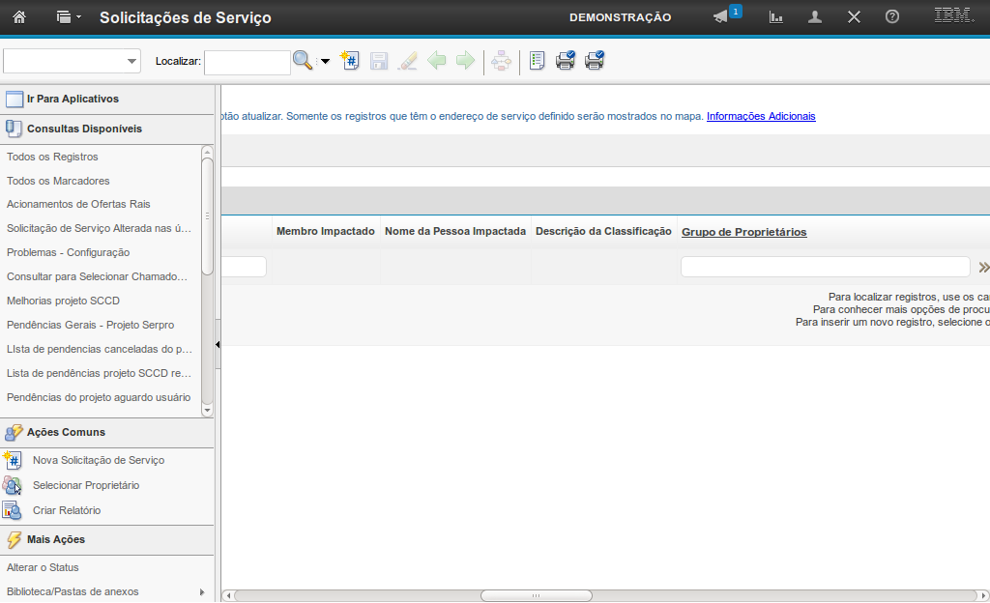Click the next record green arrow
The image size is (990, 603).
466,61
